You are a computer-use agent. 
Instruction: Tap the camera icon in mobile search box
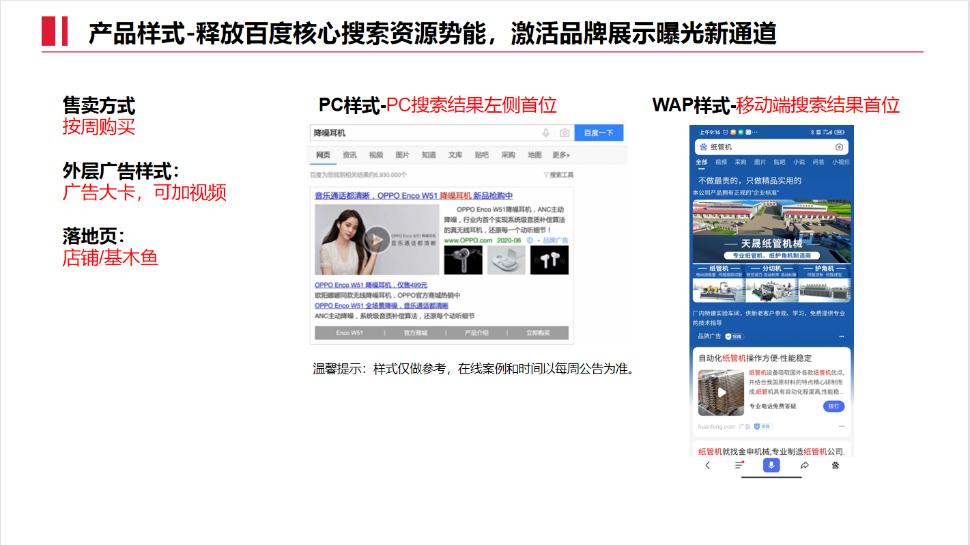tap(839, 147)
